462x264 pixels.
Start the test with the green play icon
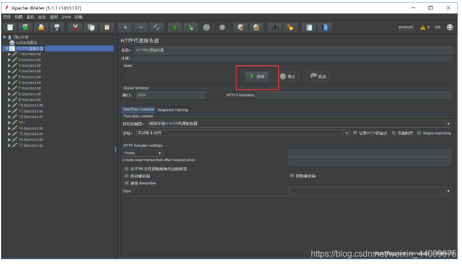click(175, 27)
